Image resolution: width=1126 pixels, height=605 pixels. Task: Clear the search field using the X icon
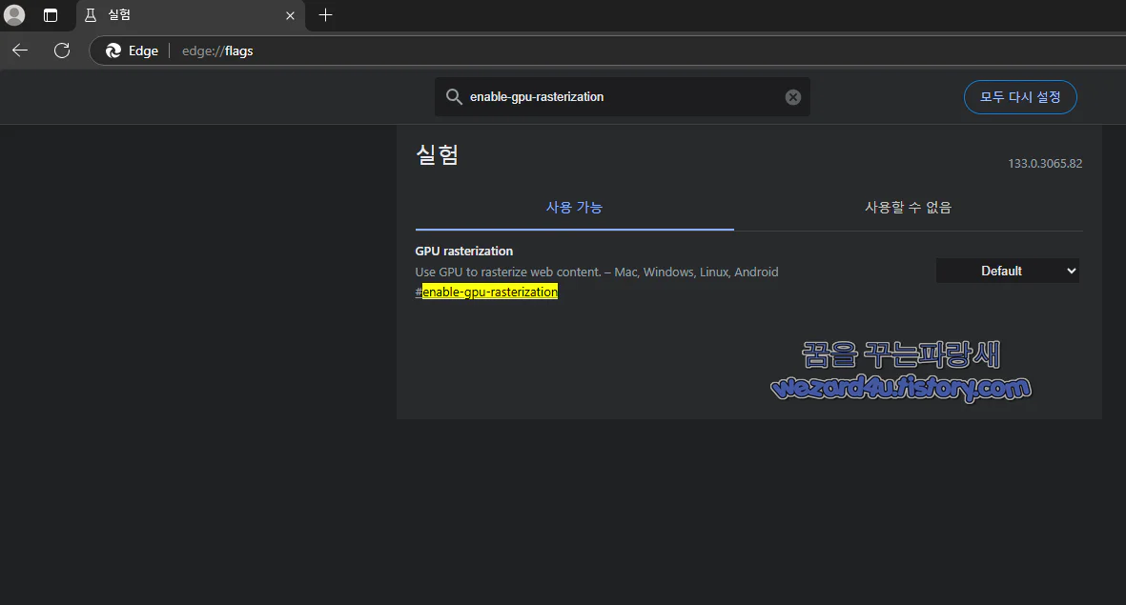(792, 96)
